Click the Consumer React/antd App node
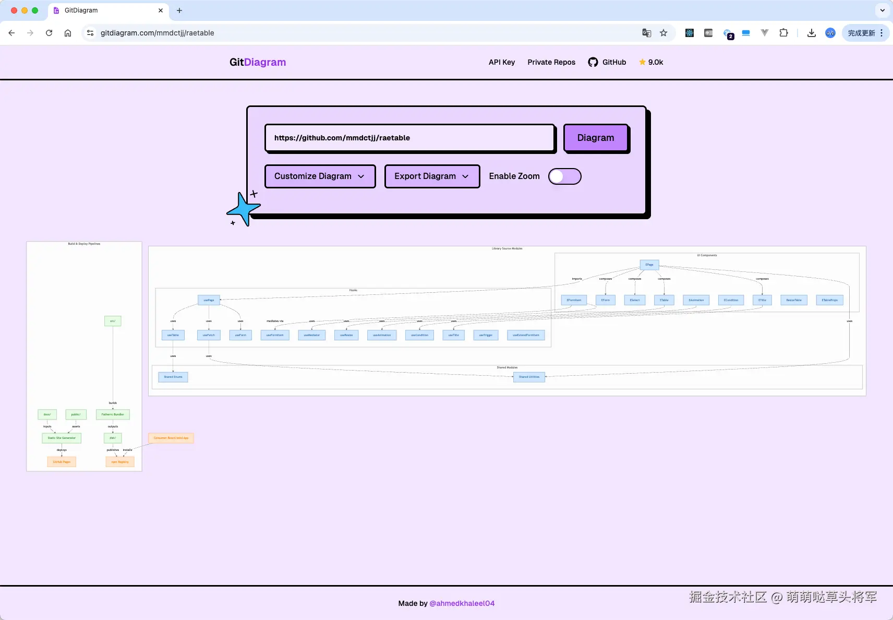Image resolution: width=893 pixels, height=620 pixels. (x=171, y=438)
